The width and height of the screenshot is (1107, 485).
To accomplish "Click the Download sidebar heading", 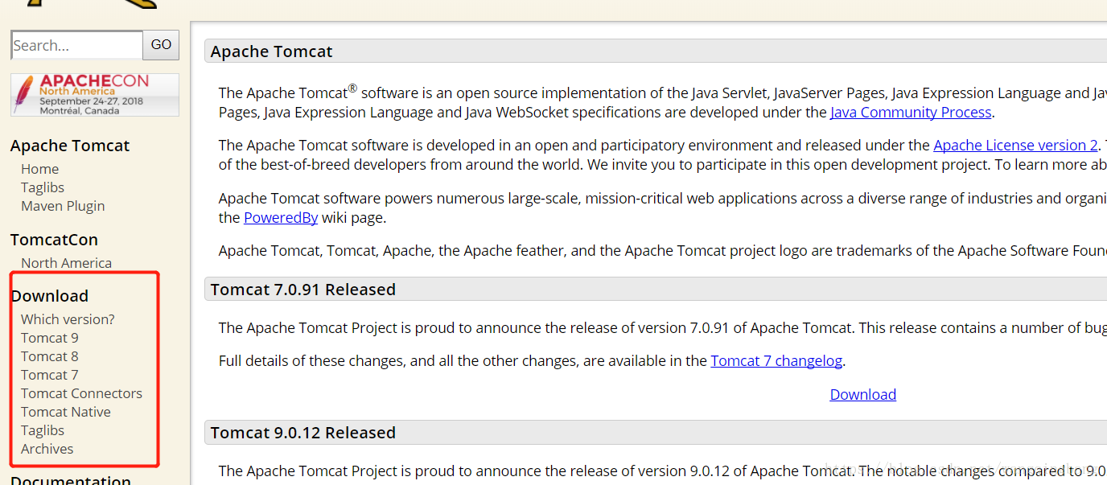I will coord(50,296).
